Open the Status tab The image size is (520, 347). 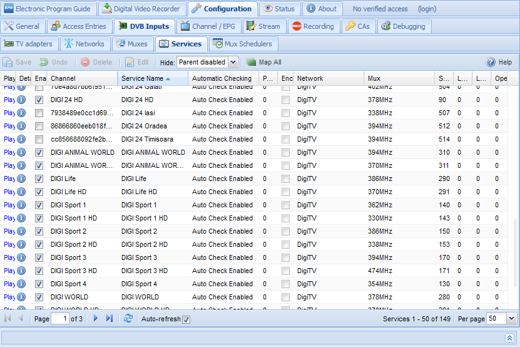point(280,9)
